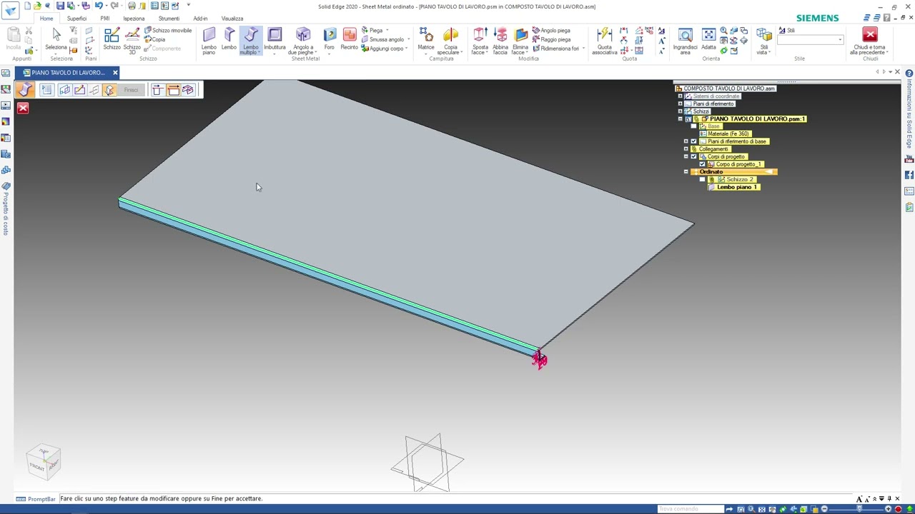Viewport: 915px width, 514px height.
Task: Expand the Sistemi di coordinate node
Action: (x=680, y=96)
